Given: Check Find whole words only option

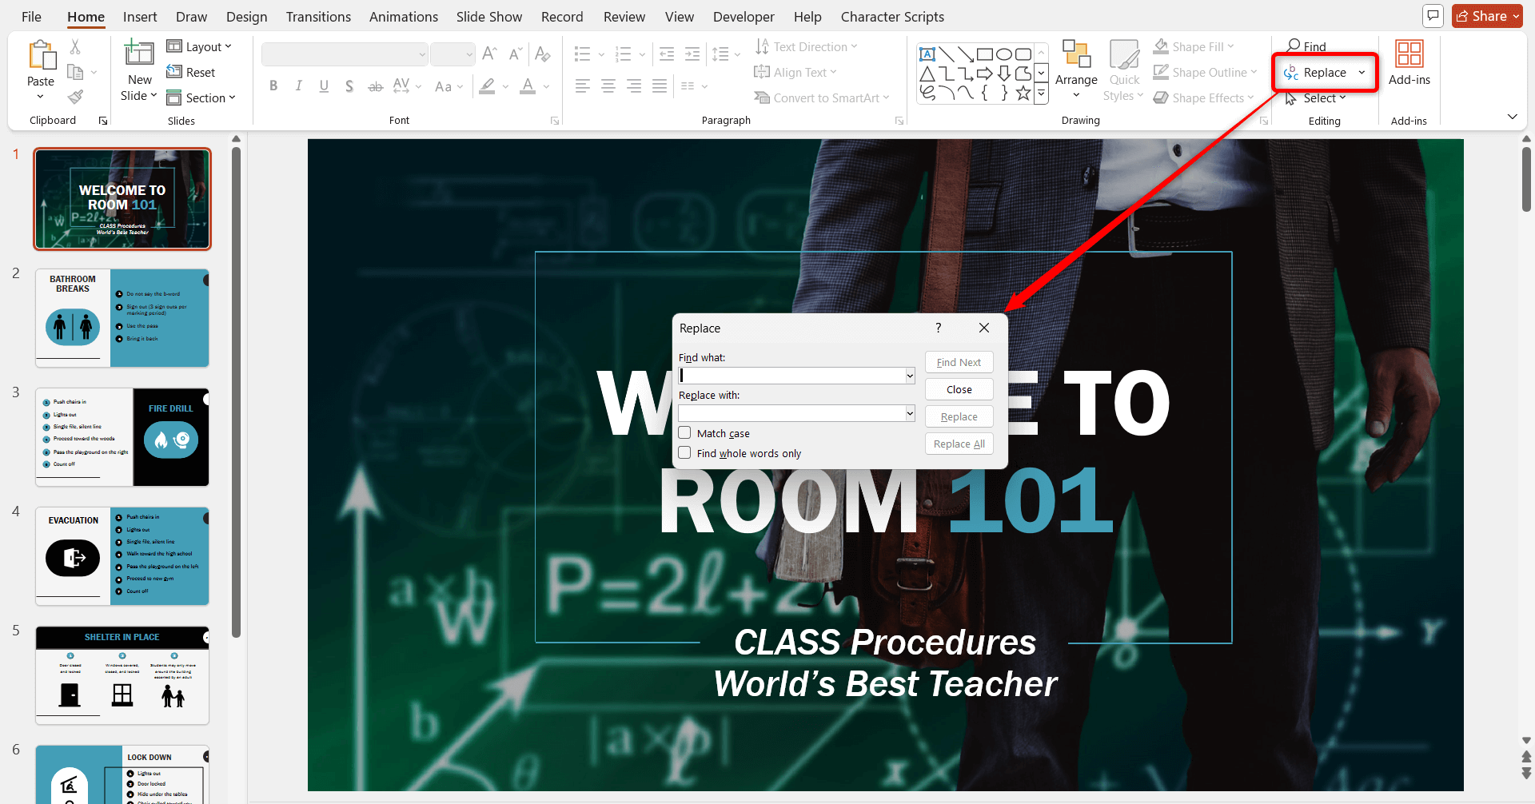Looking at the screenshot, I should [685, 452].
